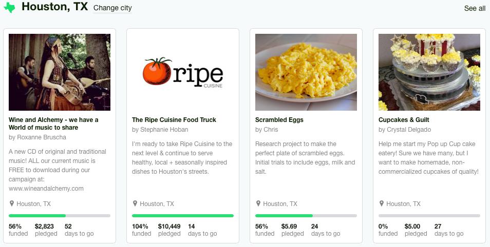
Task: Click location pin on Cupcakes & Guilt card
Action: coord(381,203)
